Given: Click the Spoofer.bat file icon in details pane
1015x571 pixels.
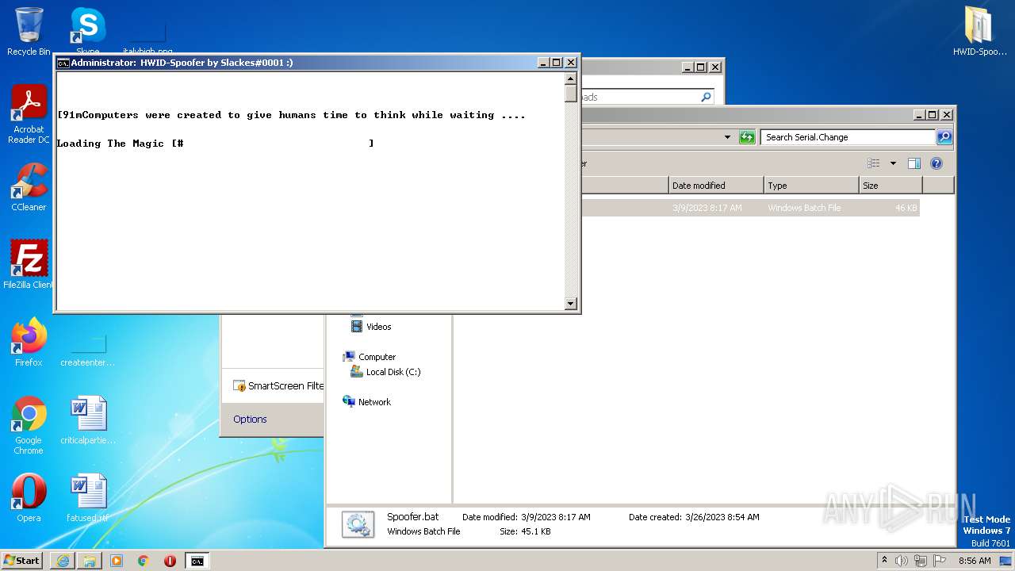Looking at the screenshot, I should [357, 524].
